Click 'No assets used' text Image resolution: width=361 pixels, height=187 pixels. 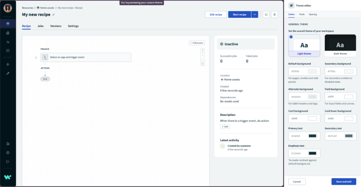pos(229,101)
